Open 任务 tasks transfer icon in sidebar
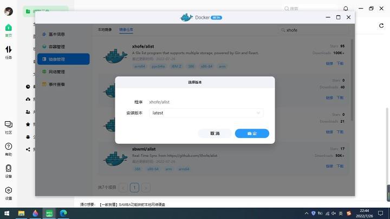Screen dimensions: 390x219 (9, 52)
